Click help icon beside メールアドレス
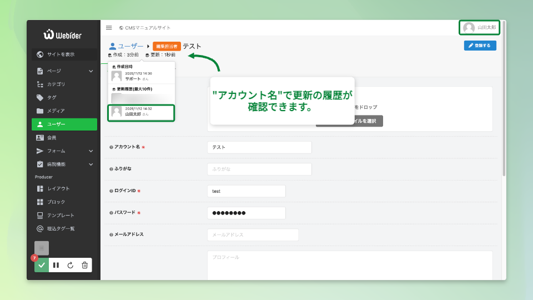 pyautogui.click(x=111, y=234)
